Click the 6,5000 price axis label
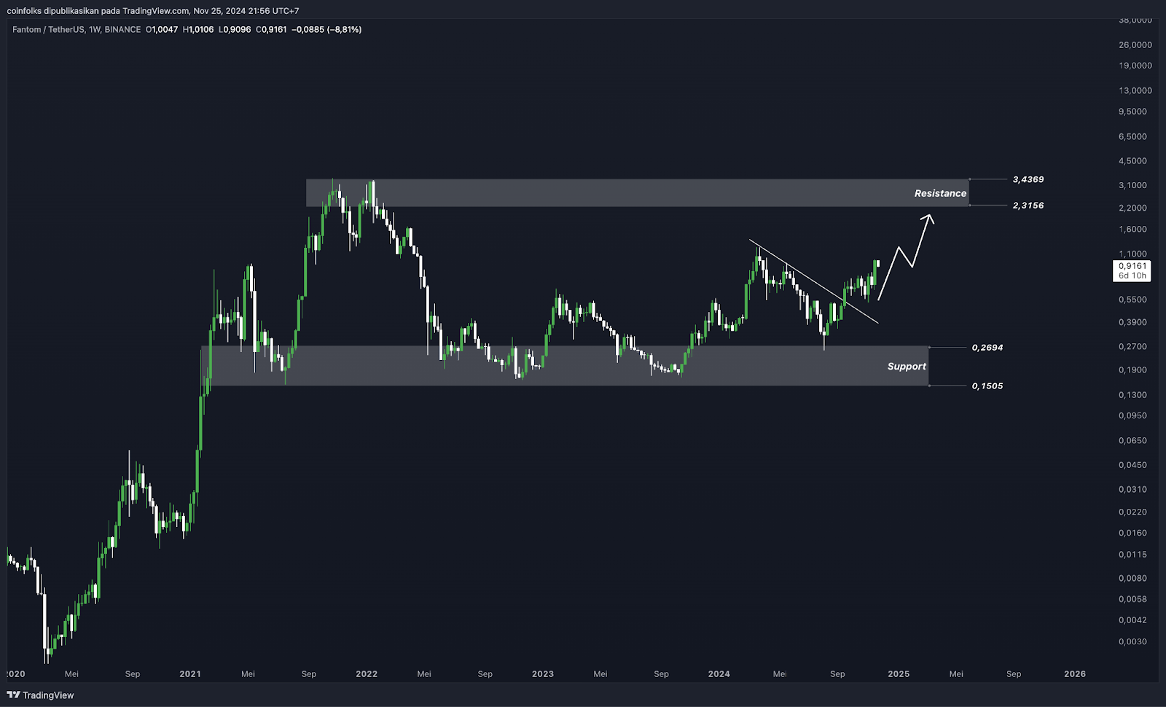This screenshot has width=1166, height=707. coord(1132,137)
